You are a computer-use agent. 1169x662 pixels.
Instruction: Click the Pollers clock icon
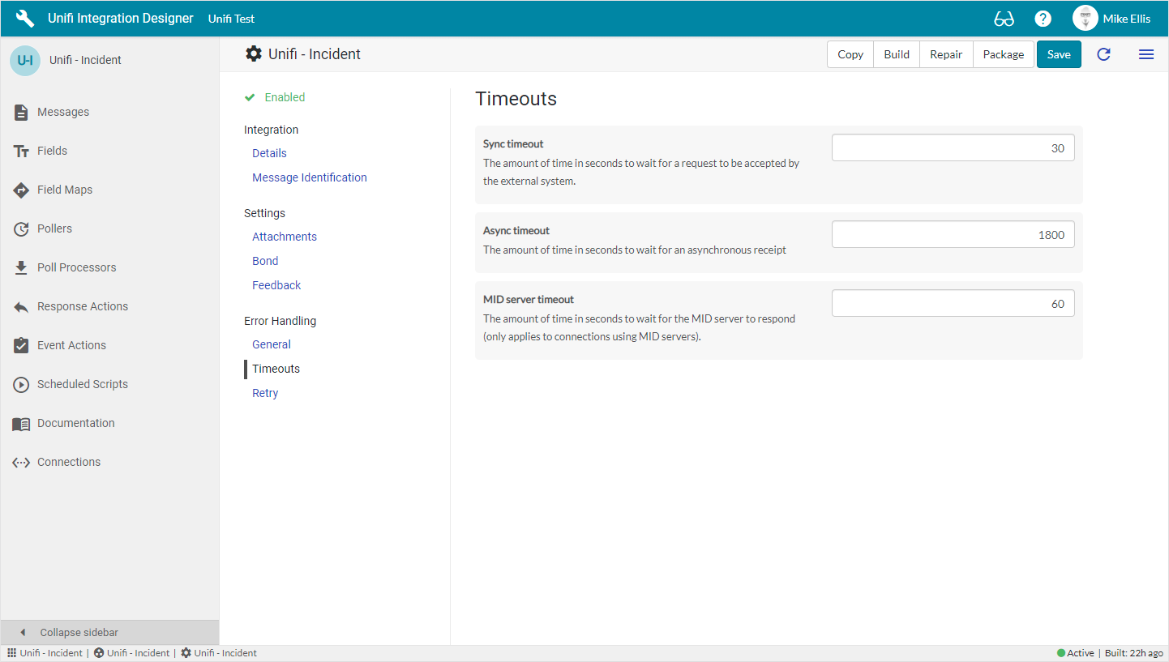pyautogui.click(x=22, y=228)
